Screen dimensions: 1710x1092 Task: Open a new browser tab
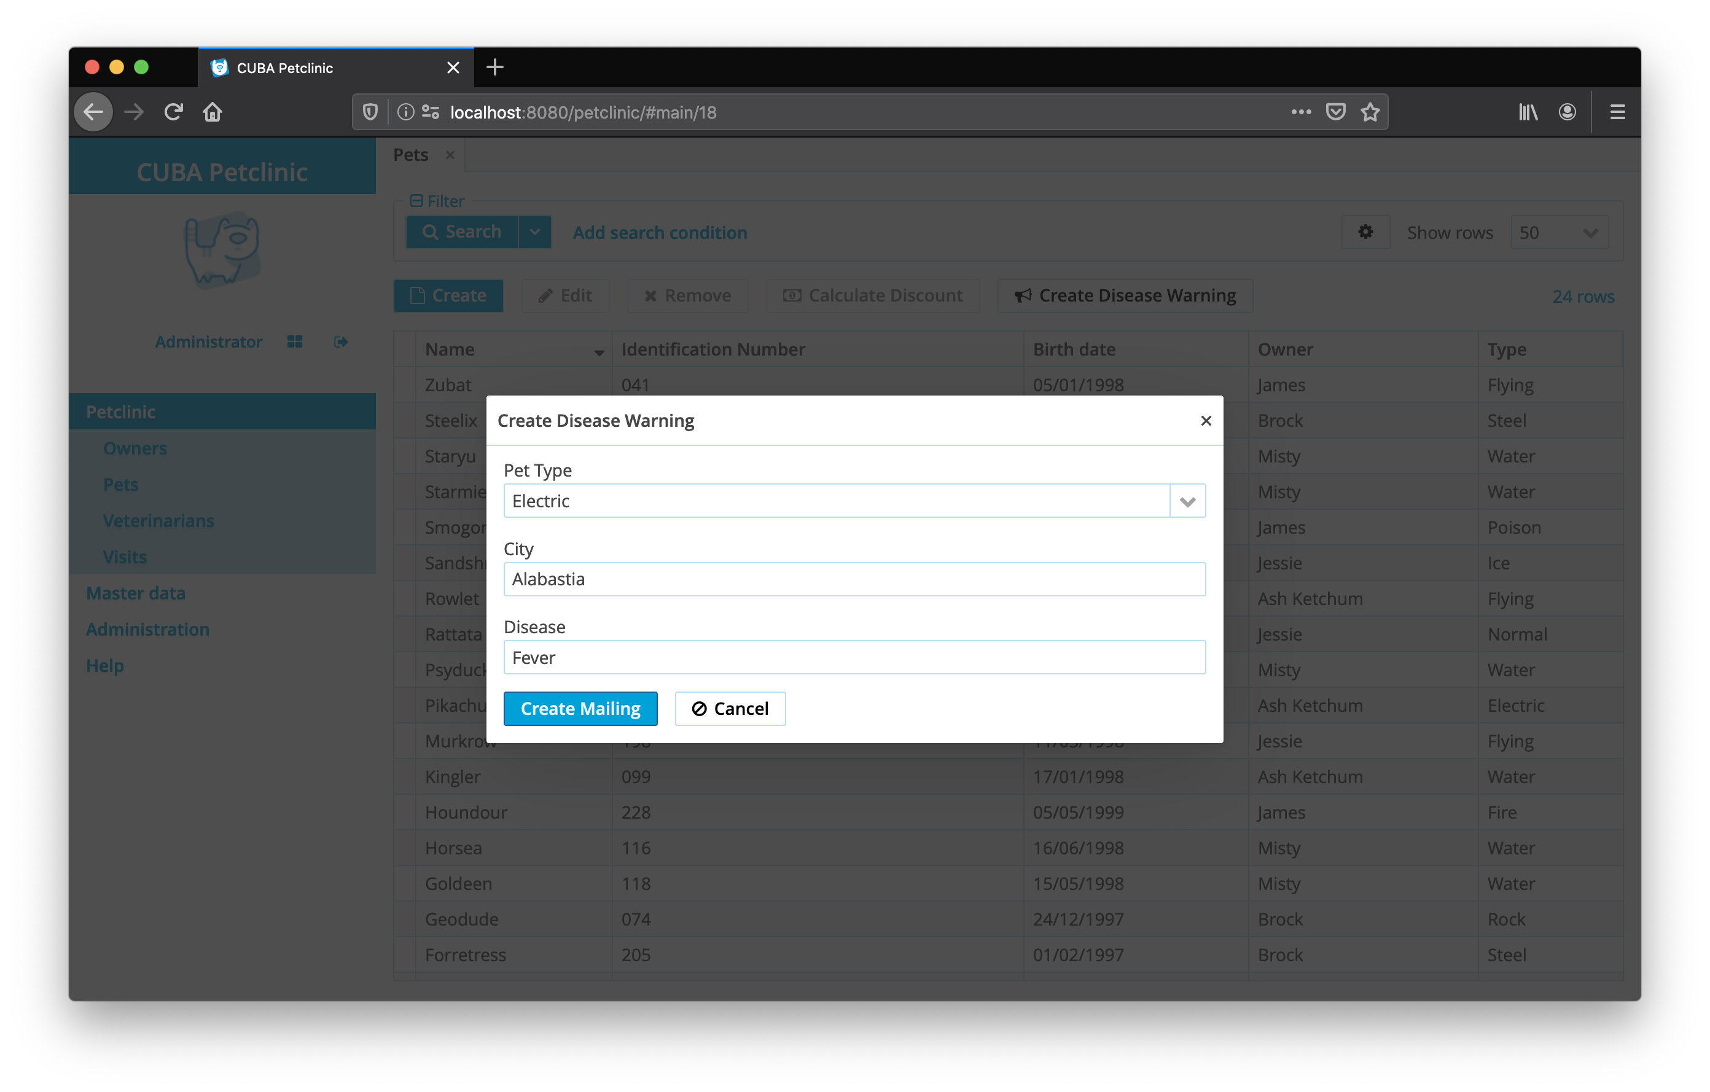(x=495, y=68)
